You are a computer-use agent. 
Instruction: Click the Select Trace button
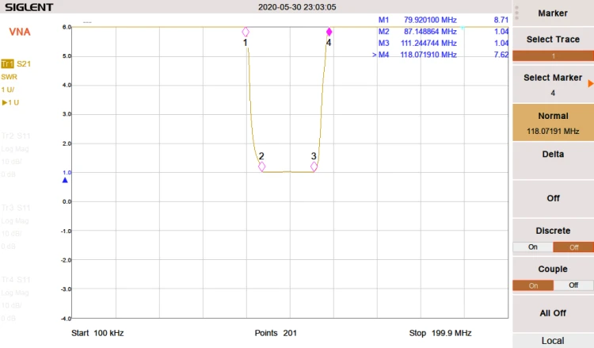click(x=553, y=39)
